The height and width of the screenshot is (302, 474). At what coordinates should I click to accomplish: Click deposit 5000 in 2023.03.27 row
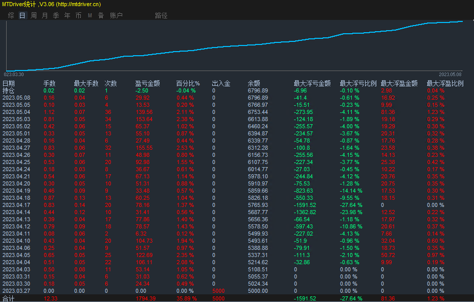pyautogui.click(x=218, y=291)
